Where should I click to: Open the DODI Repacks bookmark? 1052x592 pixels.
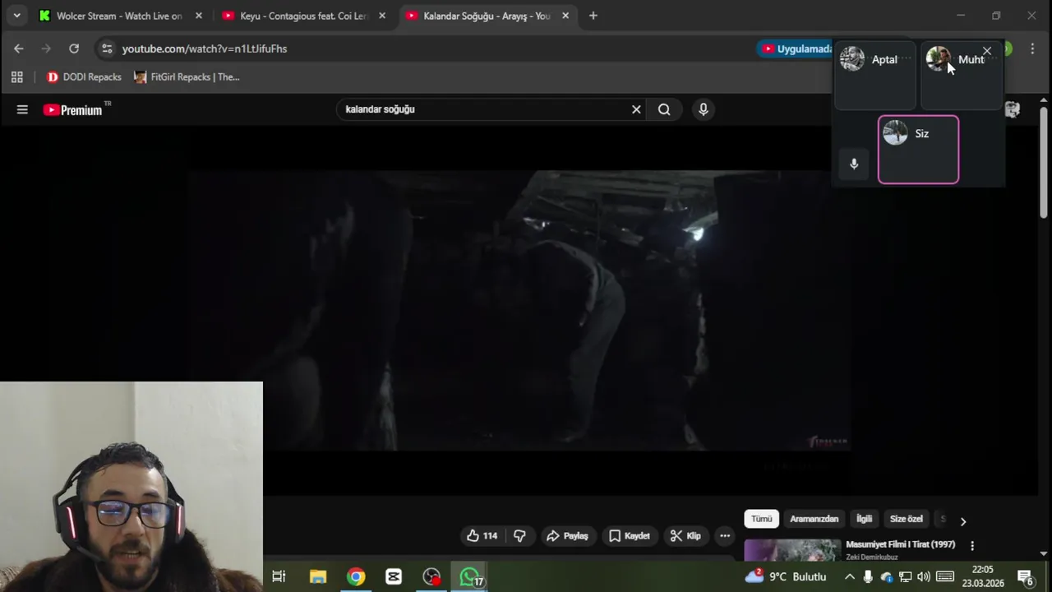(84, 76)
